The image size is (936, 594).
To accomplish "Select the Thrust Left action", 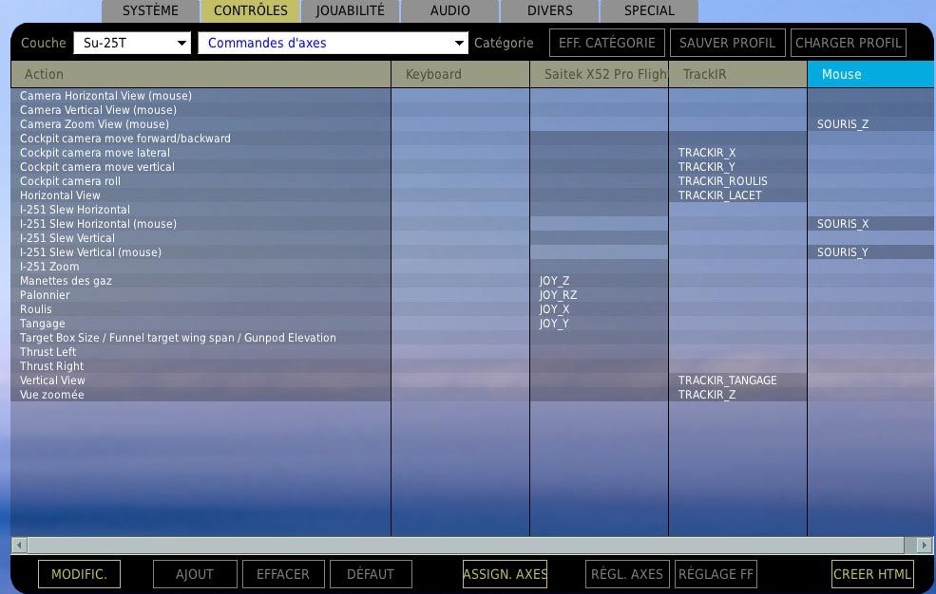I will click(x=201, y=352).
